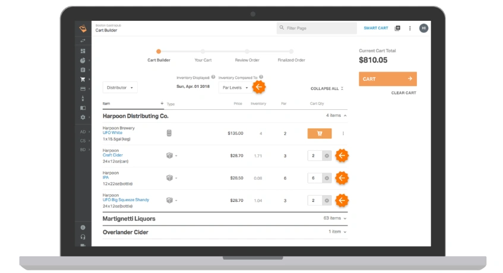503x273 pixels.
Task: Open the case type dropdown for Craft Cider
Action: click(172, 155)
